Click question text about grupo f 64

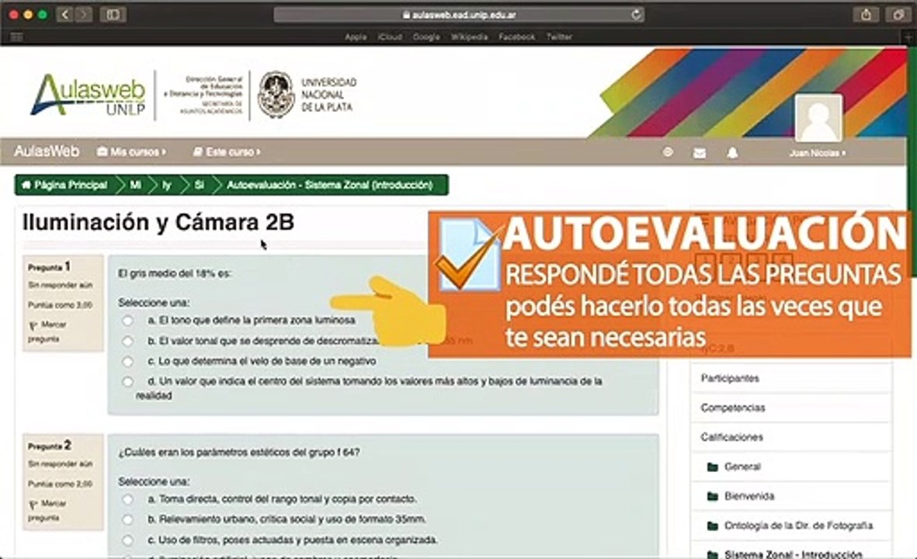pos(239,453)
